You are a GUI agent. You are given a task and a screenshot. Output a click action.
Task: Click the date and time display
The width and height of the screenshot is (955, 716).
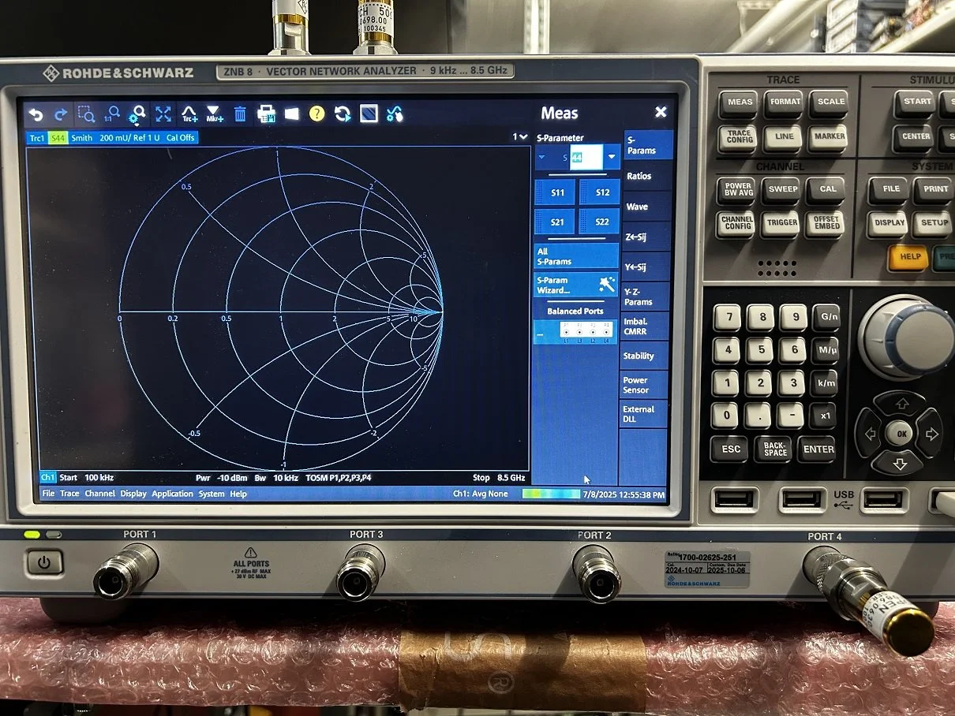625,494
